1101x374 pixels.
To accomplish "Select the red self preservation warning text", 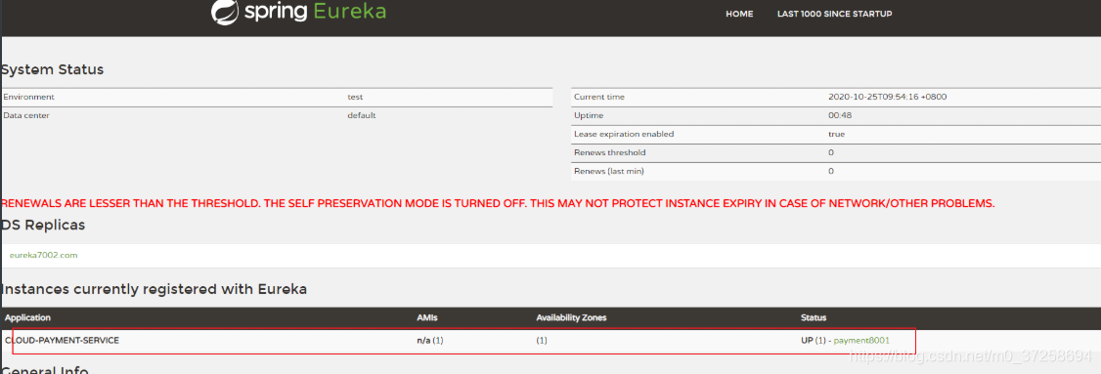I will 498,204.
